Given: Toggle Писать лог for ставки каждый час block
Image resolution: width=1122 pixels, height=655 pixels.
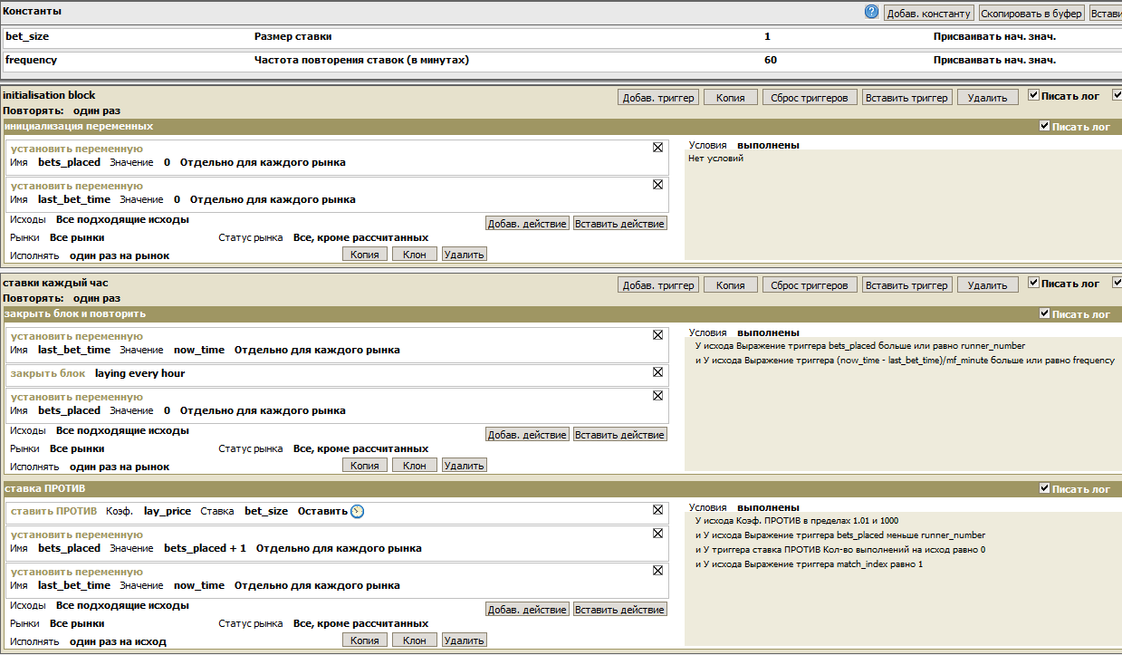Looking at the screenshot, I should (x=1034, y=283).
